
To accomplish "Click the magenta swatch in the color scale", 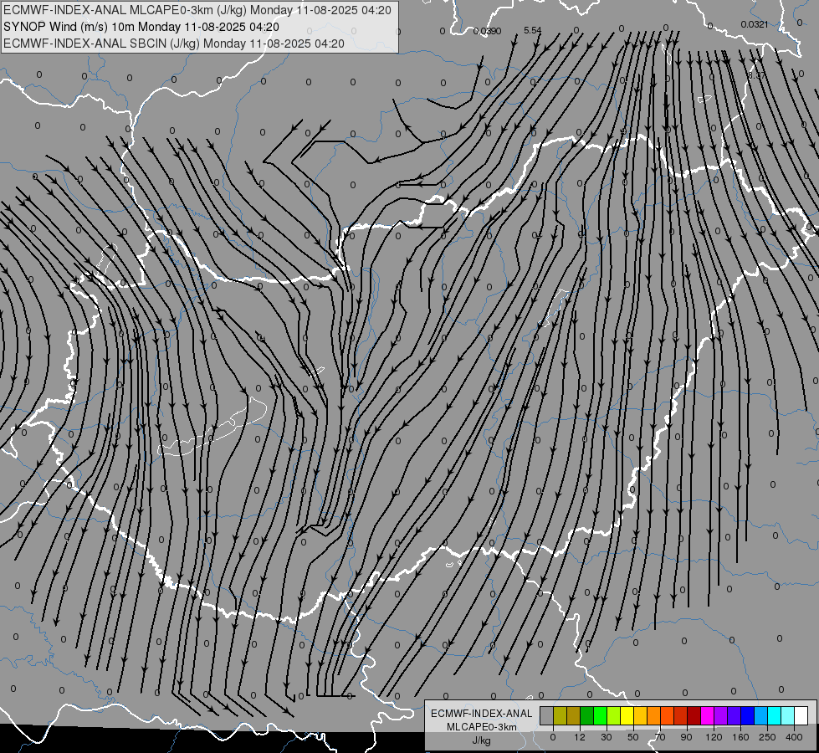I will pyautogui.click(x=707, y=715).
